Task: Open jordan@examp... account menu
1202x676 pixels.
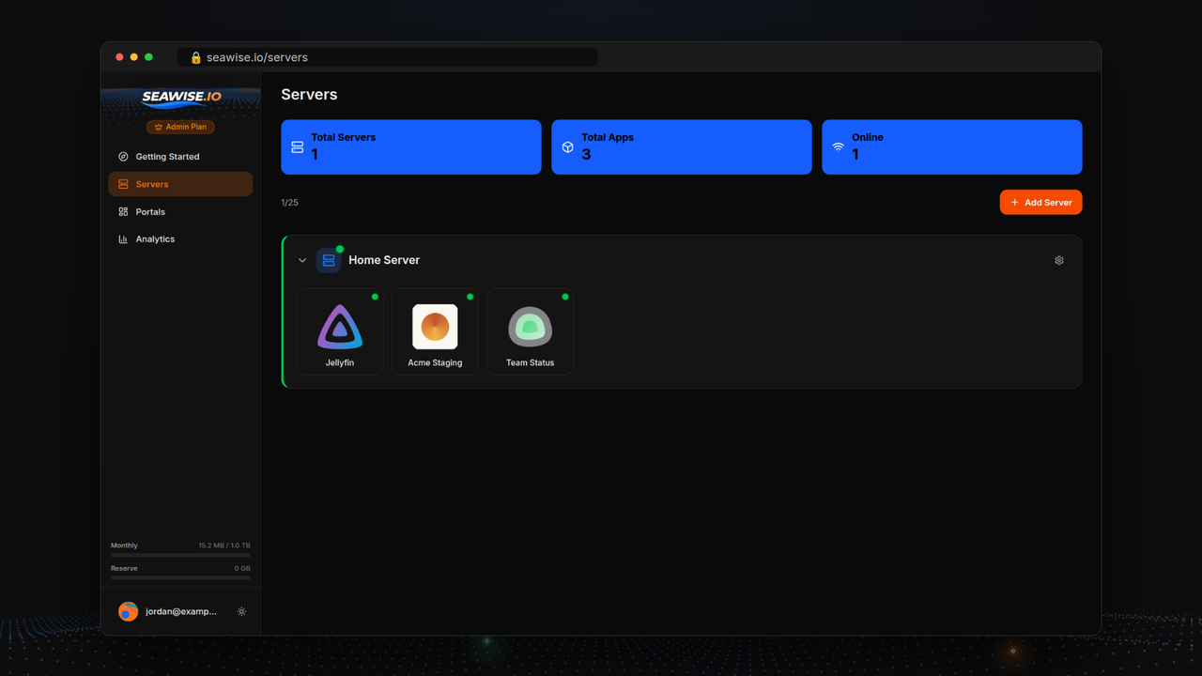Action: 180,611
